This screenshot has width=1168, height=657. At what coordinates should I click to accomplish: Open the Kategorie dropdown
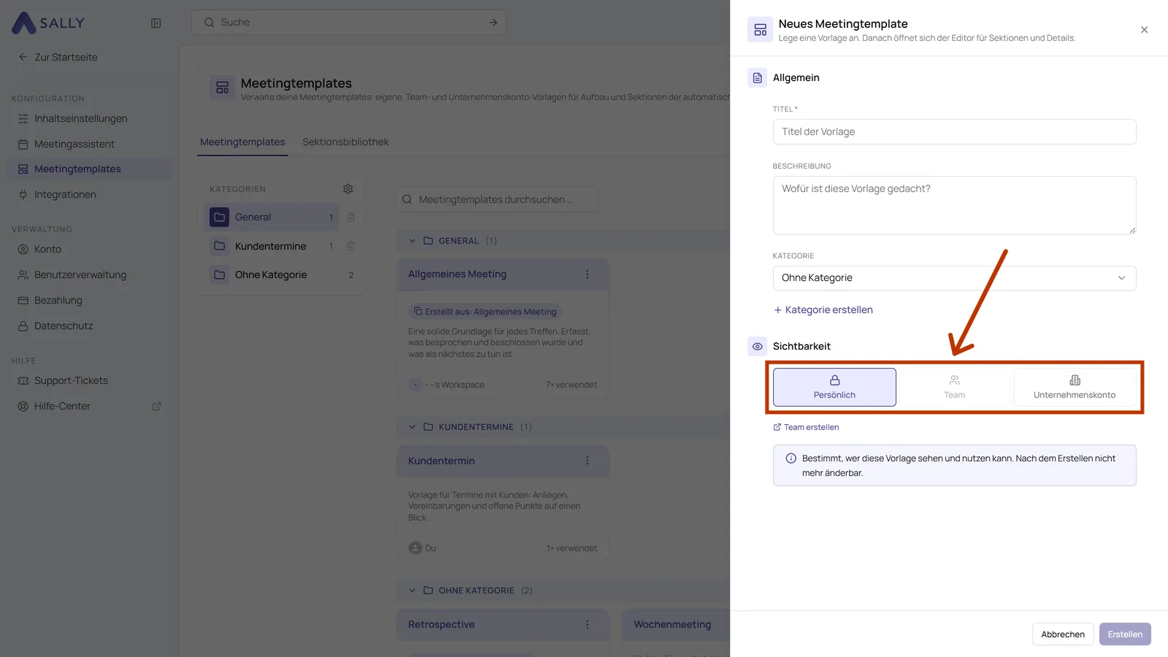[954, 278]
